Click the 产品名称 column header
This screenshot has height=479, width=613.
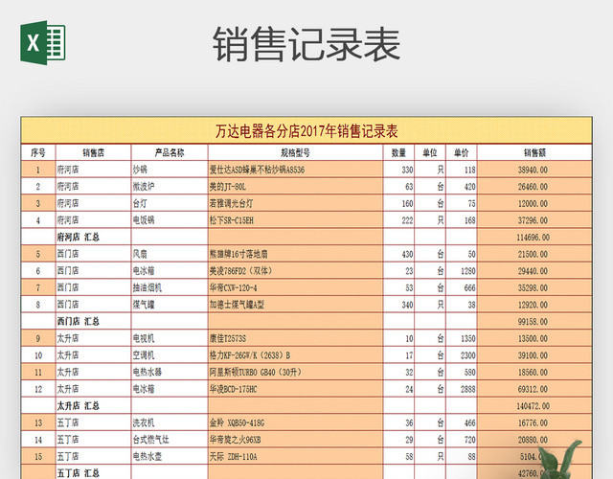[170, 152]
